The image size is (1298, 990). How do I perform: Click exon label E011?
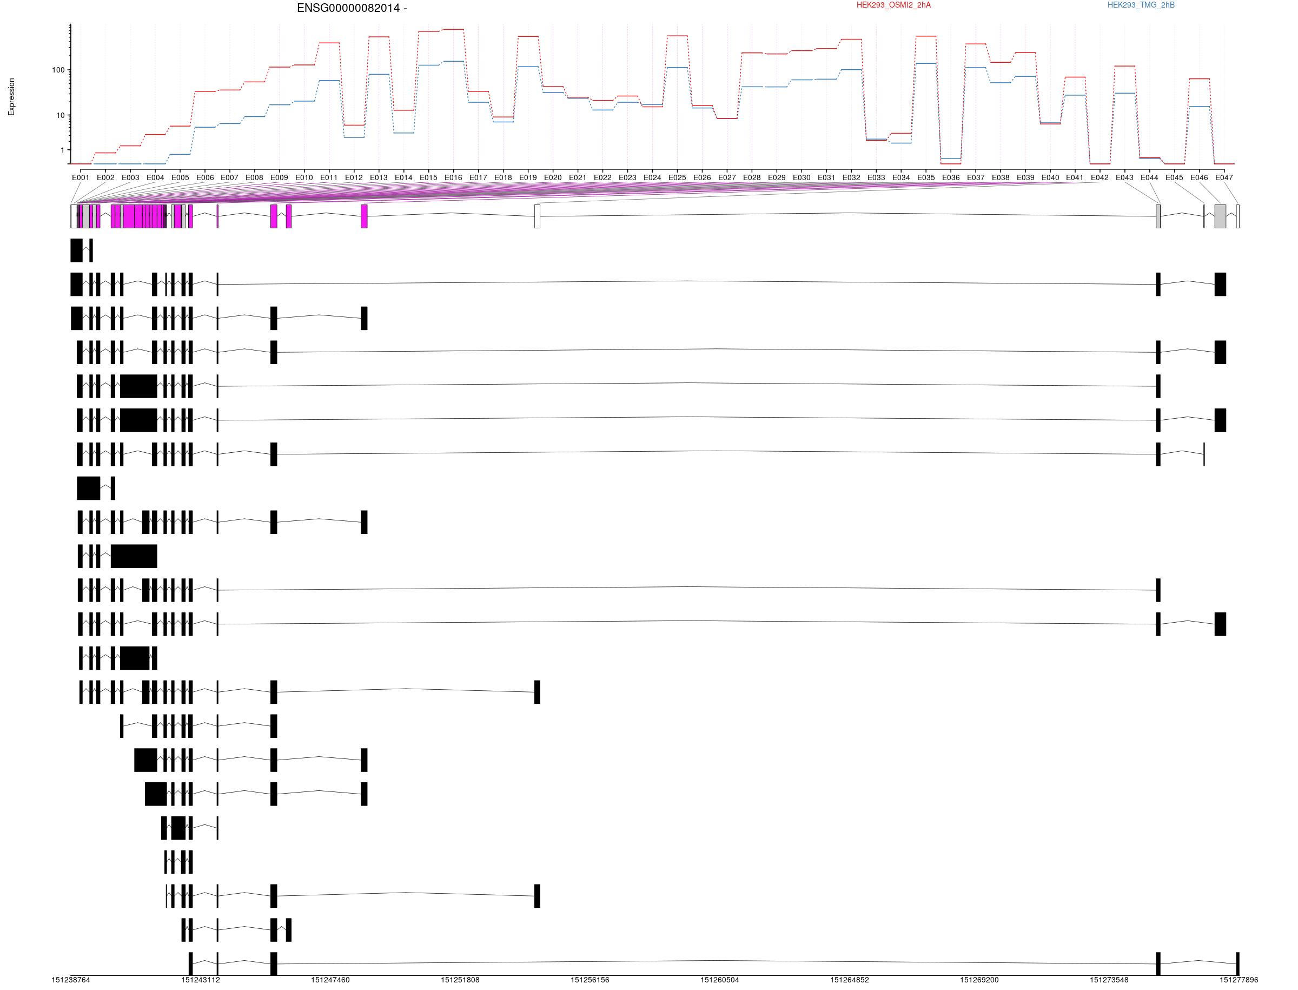329,177
